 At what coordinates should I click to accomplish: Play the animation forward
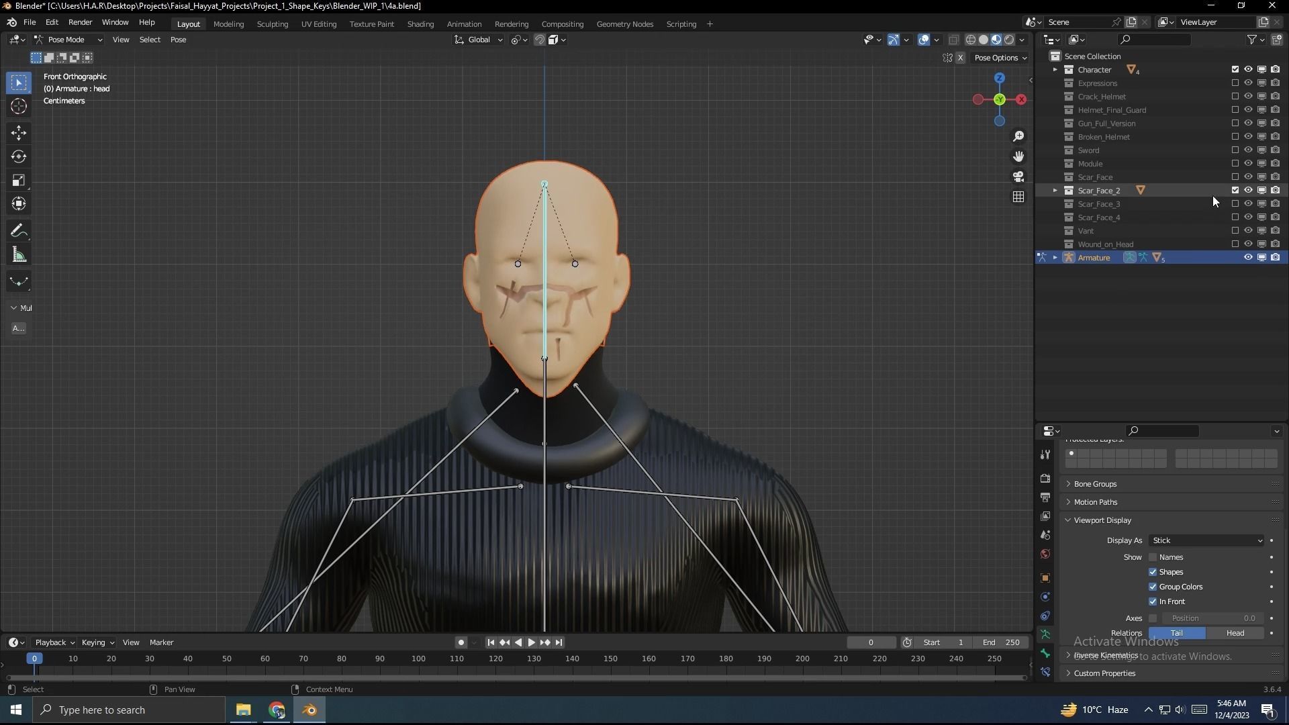[531, 642]
